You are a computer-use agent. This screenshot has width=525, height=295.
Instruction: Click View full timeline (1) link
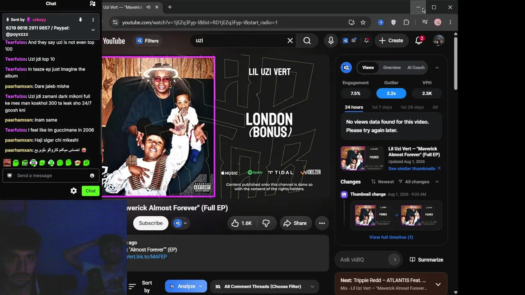tap(391, 237)
